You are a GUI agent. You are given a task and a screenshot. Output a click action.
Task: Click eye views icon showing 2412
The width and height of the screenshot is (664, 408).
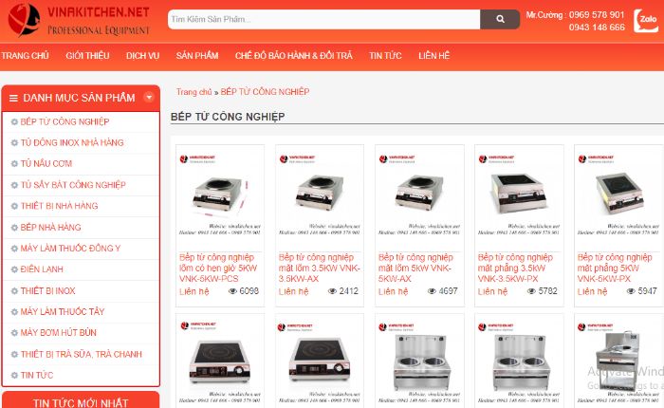pos(332,291)
